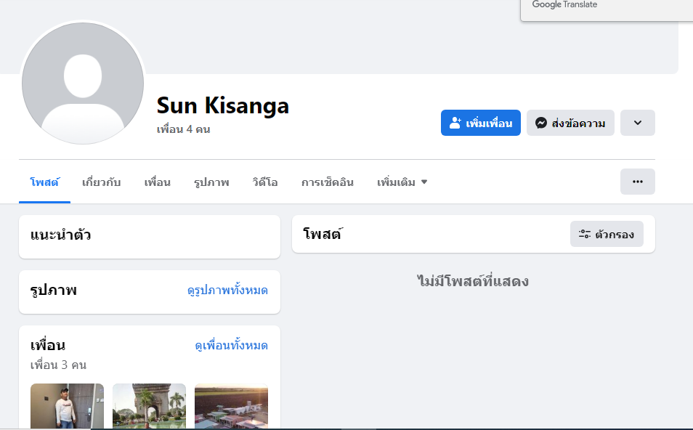Image resolution: width=693 pixels, height=430 pixels.
Task: Open the เพื่อน tab
Action: click(x=158, y=182)
